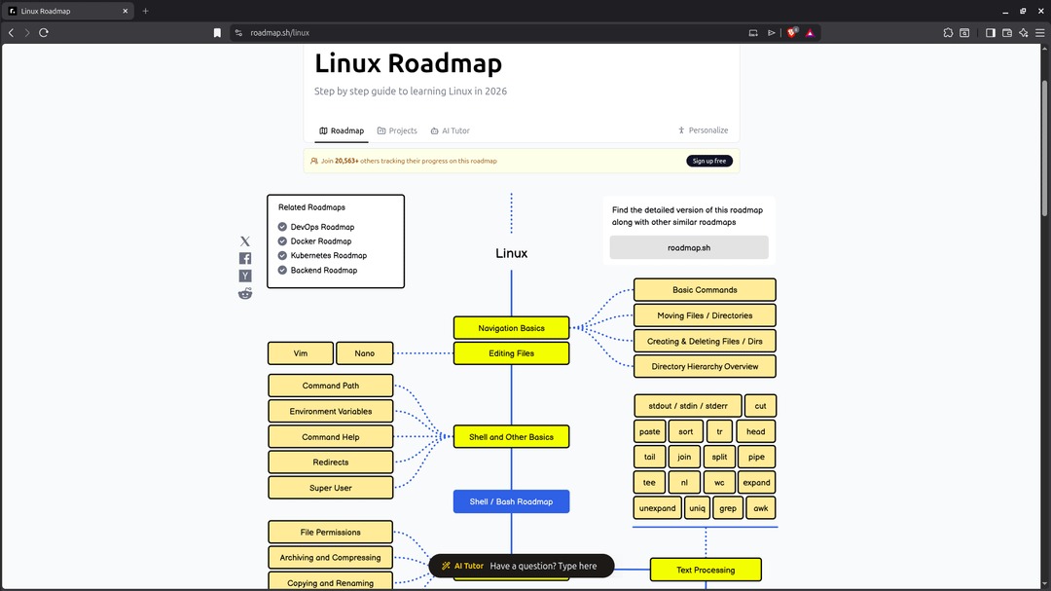This screenshot has width=1051, height=591.
Task: Select the Redirects node
Action: click(331, 462)
